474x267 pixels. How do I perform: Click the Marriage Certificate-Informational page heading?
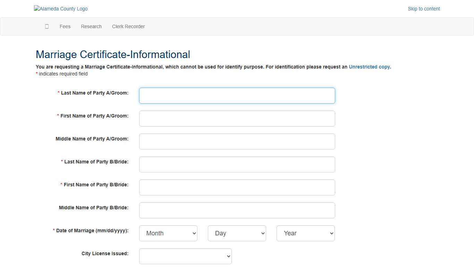click(113, 55)
